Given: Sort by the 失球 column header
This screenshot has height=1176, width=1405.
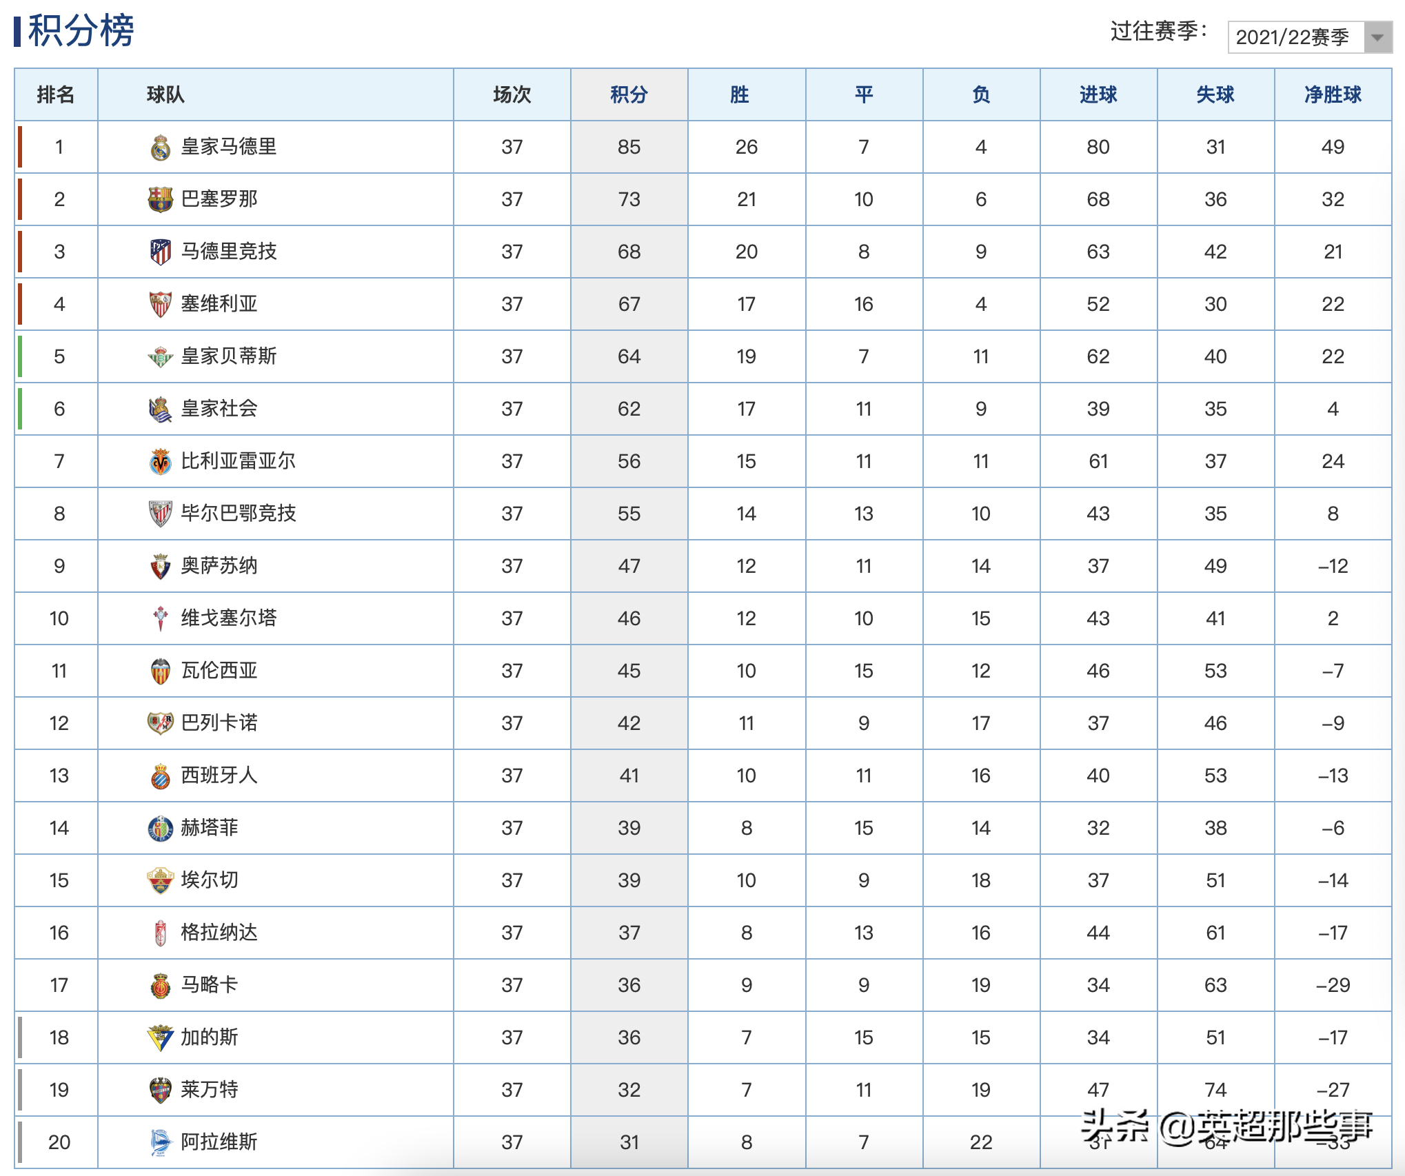Looking at the screenshot, I should 1215,94.
